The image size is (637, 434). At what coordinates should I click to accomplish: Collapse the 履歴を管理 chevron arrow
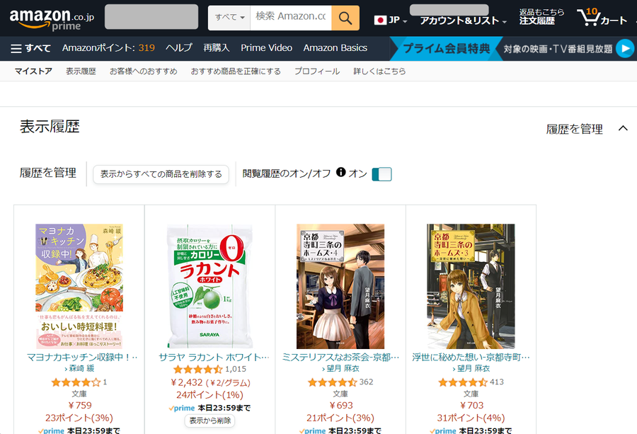[x=623, y=128]
